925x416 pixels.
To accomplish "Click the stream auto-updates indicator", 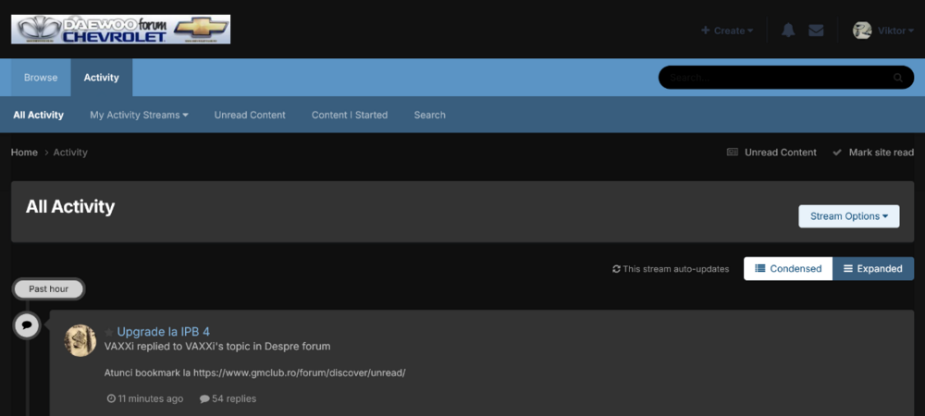I will click(671, 269).
